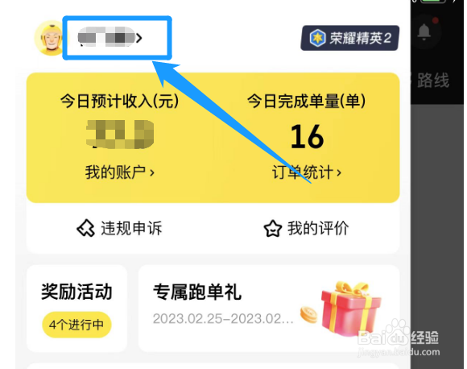Tap the red gift box image

[351, 309]
